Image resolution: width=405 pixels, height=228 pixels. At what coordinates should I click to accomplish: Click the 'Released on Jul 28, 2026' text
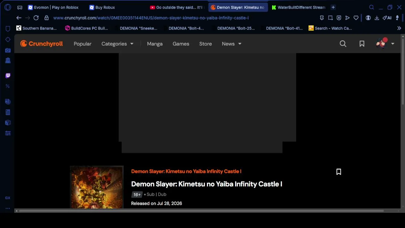pyautogui.click(x=157, y=203)
